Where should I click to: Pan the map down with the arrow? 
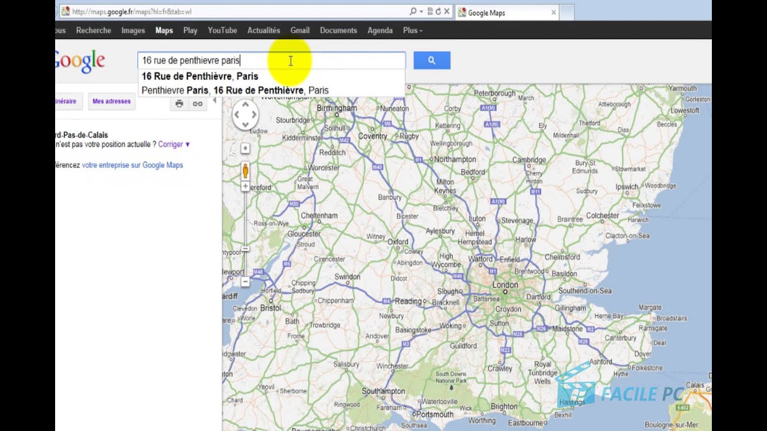pyautogui.click(x=244, y=125)
